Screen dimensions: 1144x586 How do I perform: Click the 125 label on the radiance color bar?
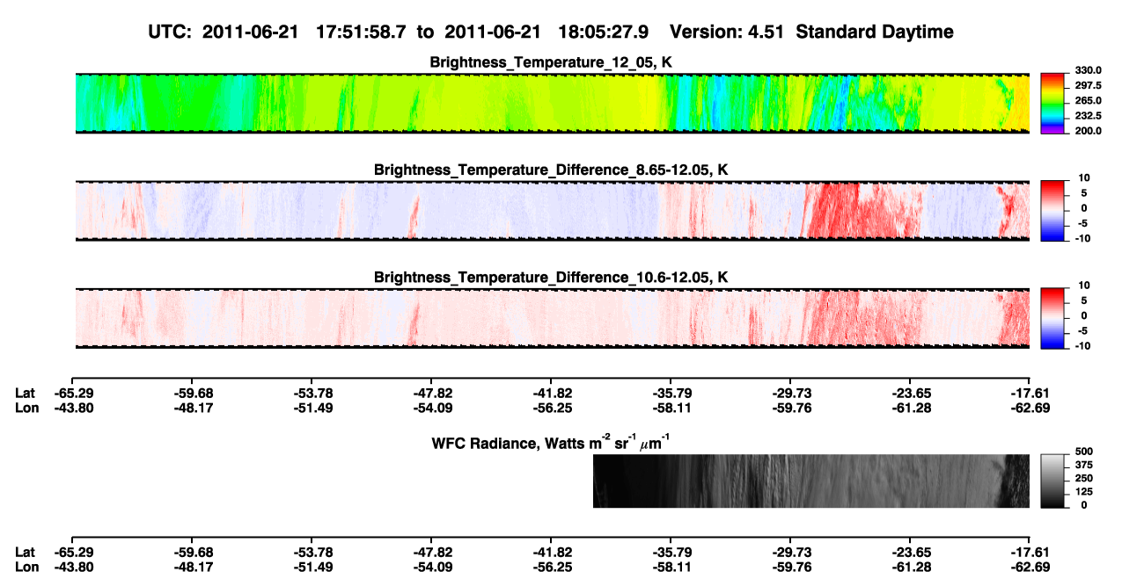coord(1084,492)
